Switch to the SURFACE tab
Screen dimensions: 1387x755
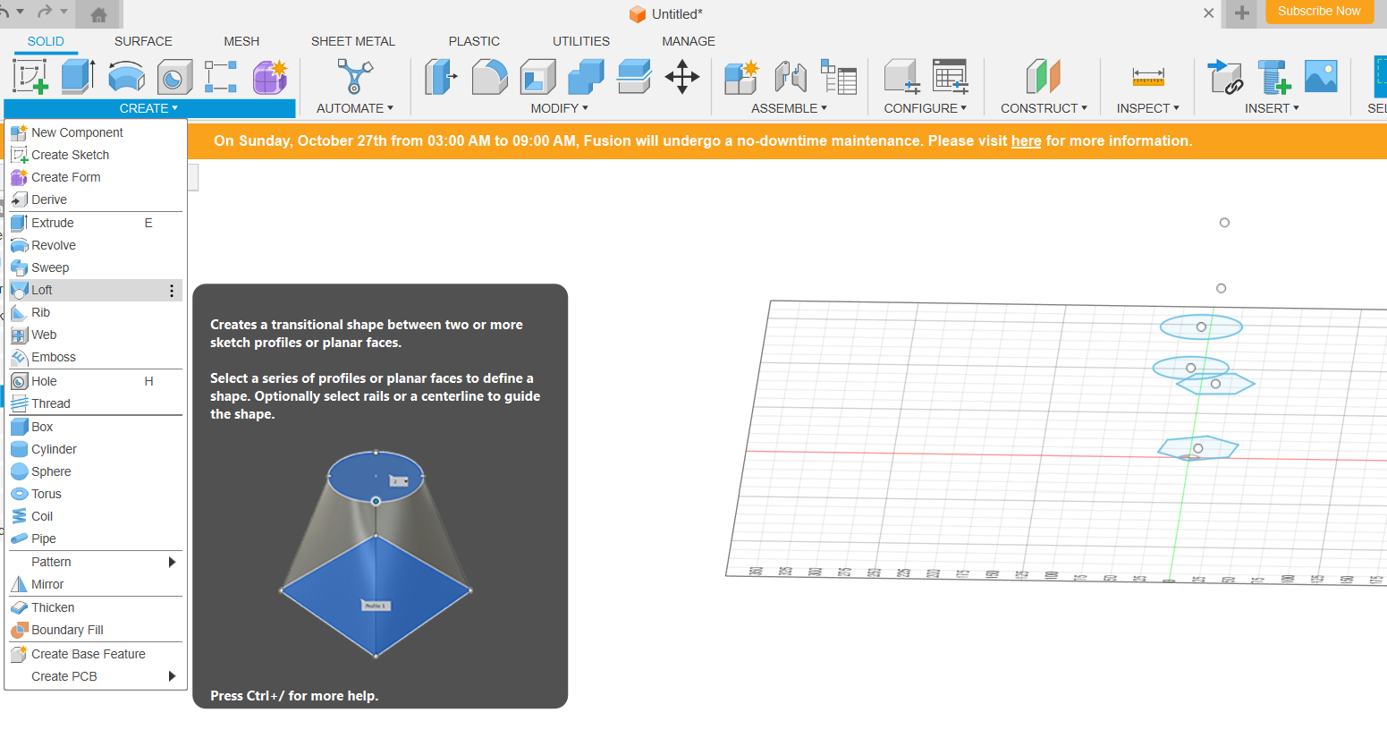tap(143, 41)
